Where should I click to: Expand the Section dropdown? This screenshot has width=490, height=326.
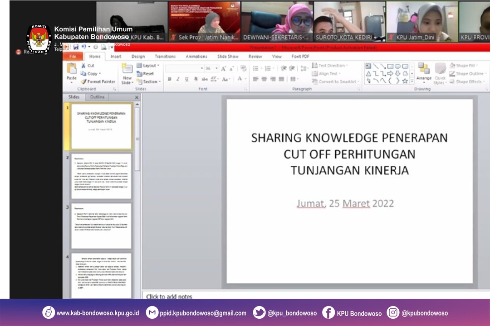tap(149, 82)
